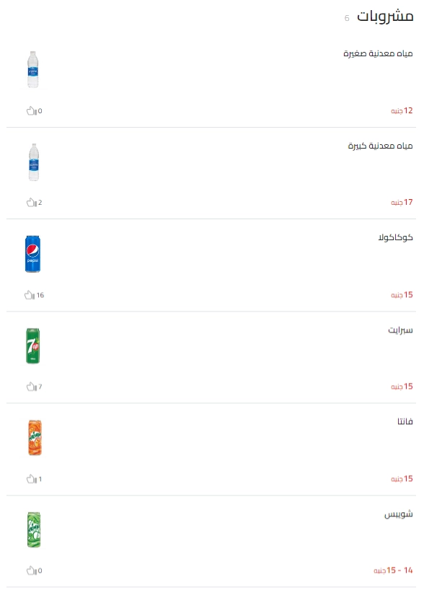Like the شويبس drink item
424x590 pixels.
31,571
